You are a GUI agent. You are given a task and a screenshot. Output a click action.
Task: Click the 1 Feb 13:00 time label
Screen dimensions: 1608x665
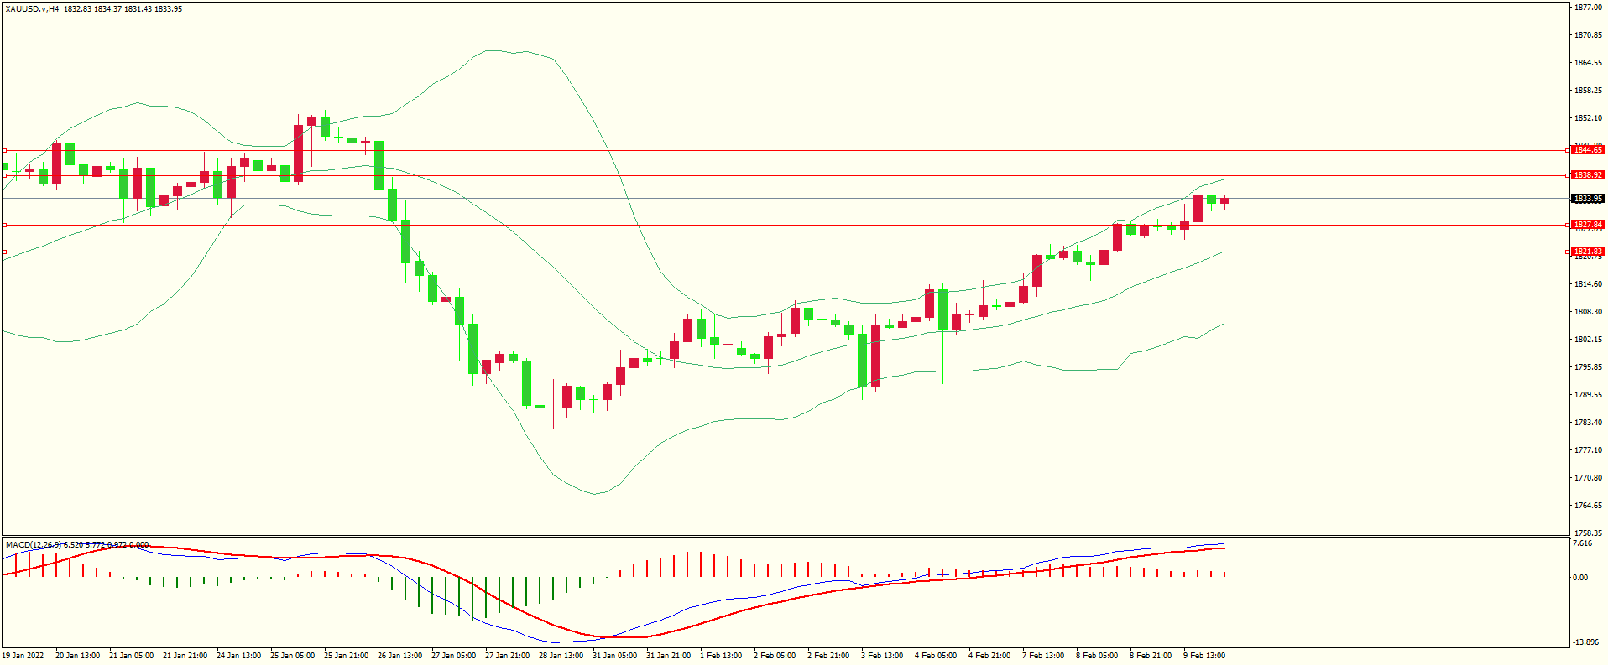721,656
